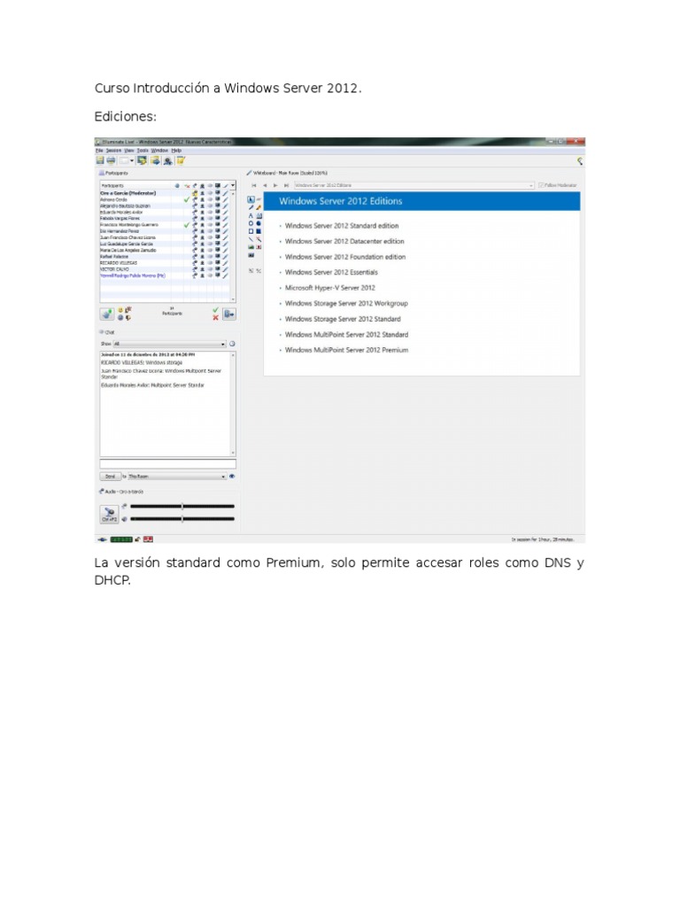The height and width of the screenshot is (907, 680).
Task: Select participant Eduardo Morales Avilor
Action: [121, 212]
